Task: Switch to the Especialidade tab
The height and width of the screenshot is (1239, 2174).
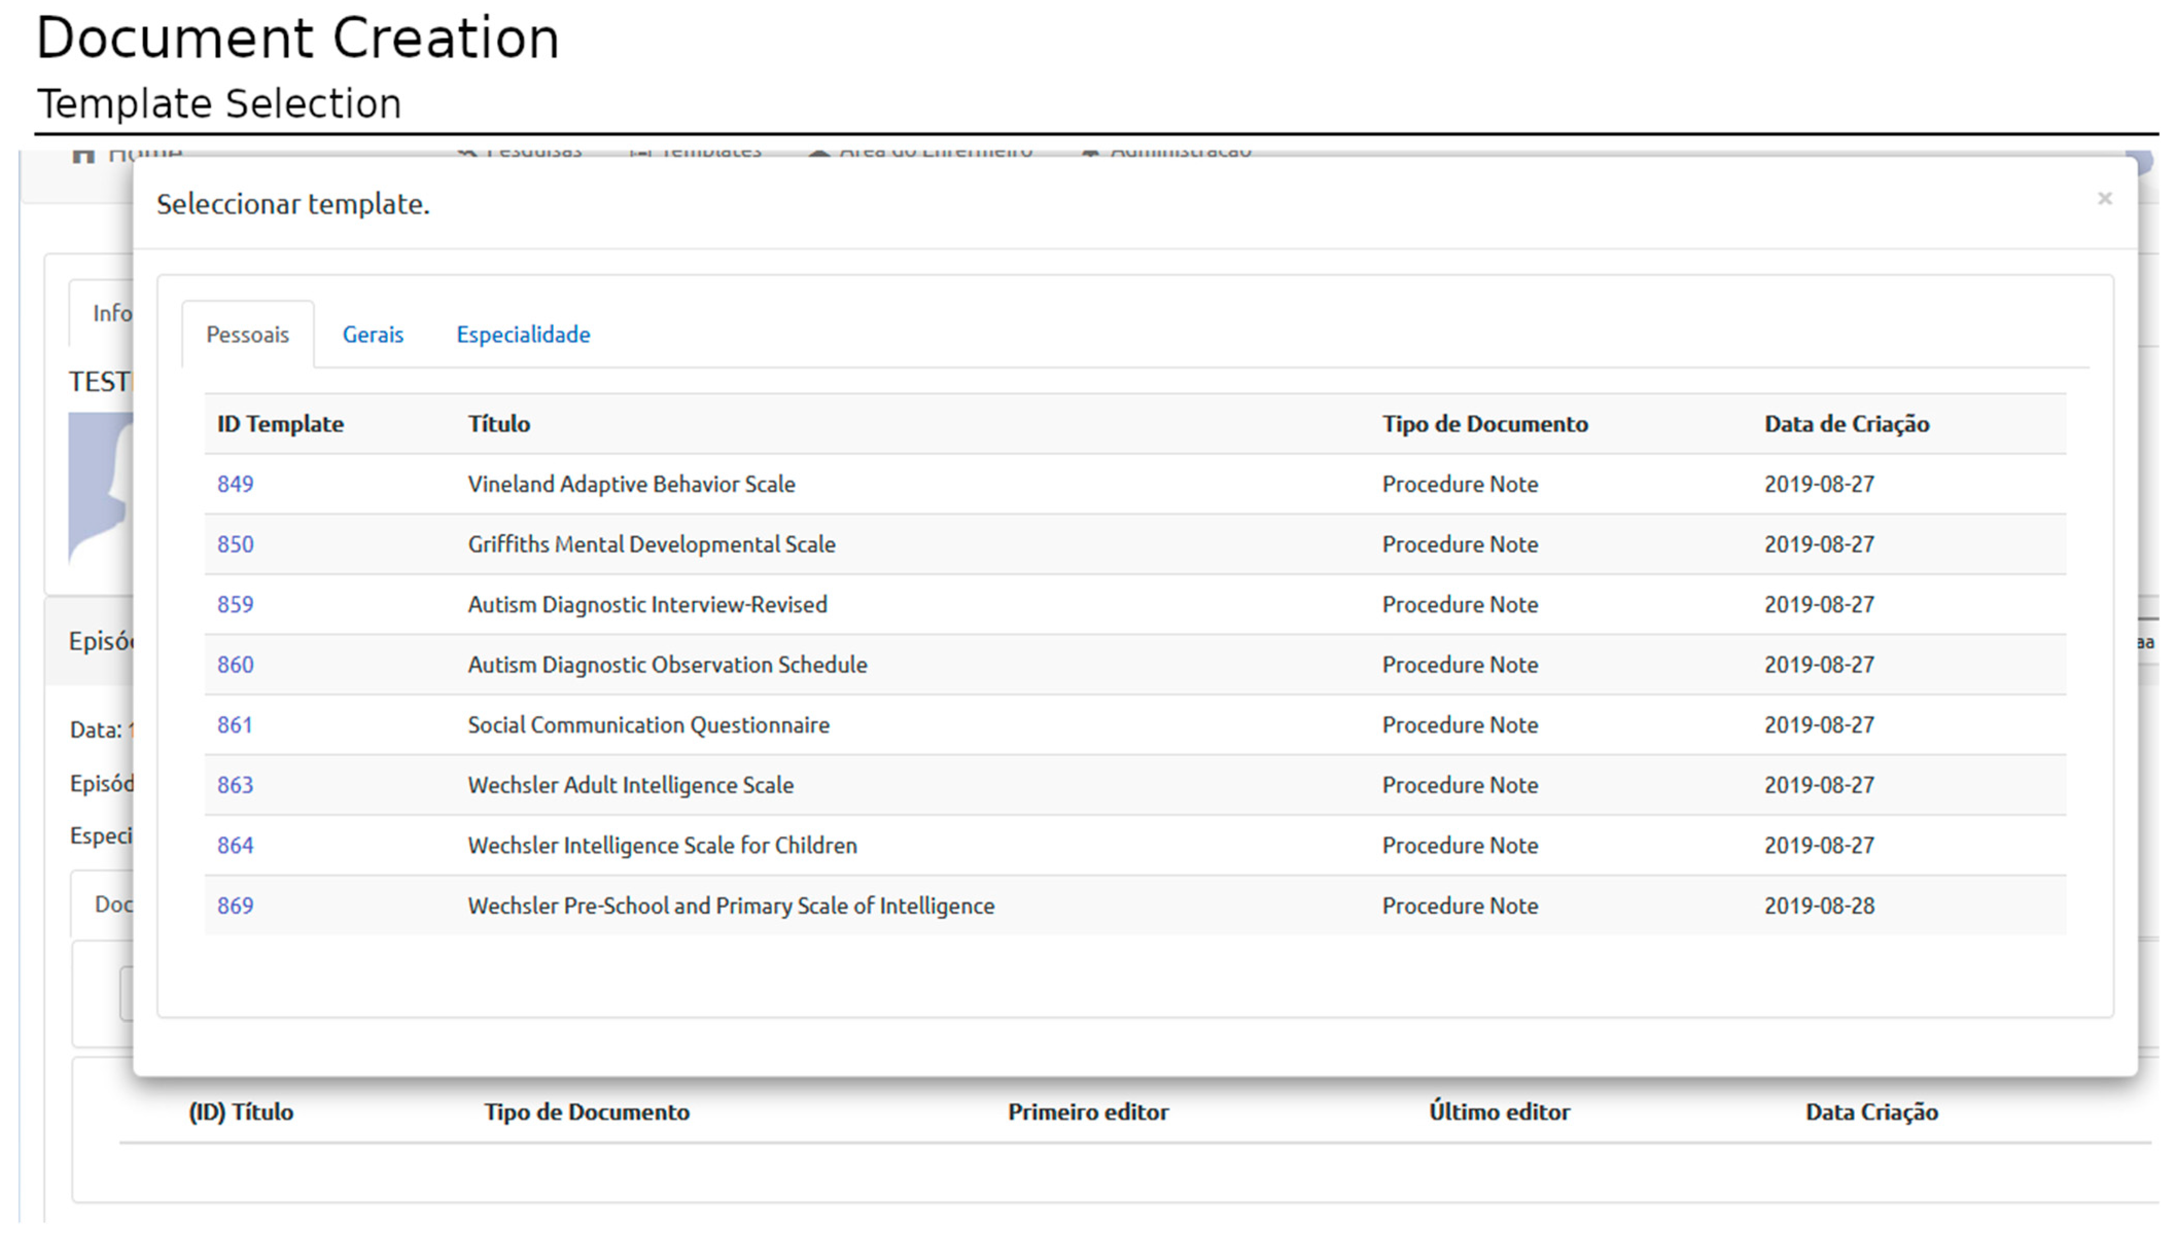Action: [522, 334]
